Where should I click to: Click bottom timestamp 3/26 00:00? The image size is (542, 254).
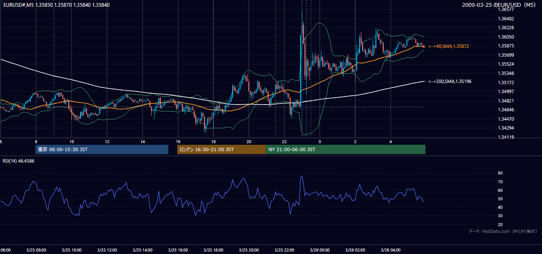click(x=320, y=250)
